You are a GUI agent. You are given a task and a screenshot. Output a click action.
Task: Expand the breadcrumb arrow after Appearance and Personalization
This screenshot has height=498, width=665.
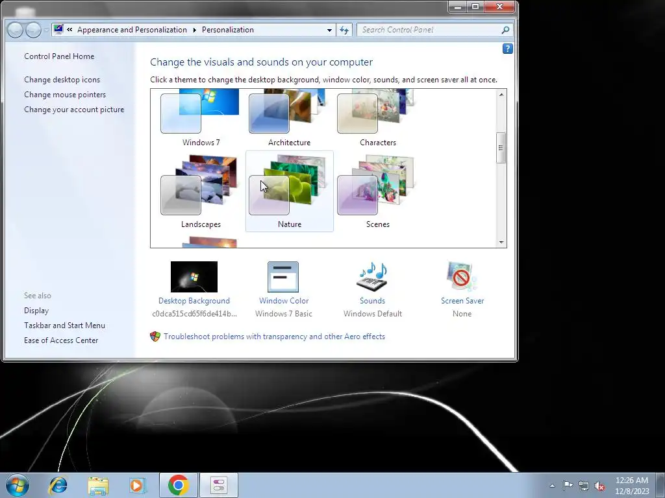tap(194, 30)
